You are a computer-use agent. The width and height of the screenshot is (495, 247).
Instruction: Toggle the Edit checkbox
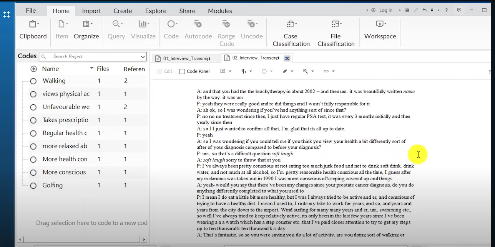159,71
